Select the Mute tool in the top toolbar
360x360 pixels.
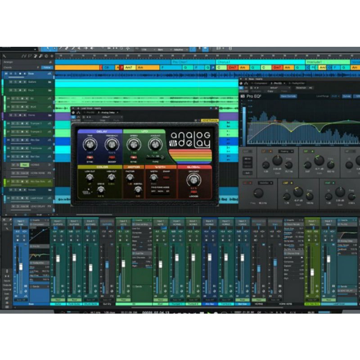(x=79, y=49)
